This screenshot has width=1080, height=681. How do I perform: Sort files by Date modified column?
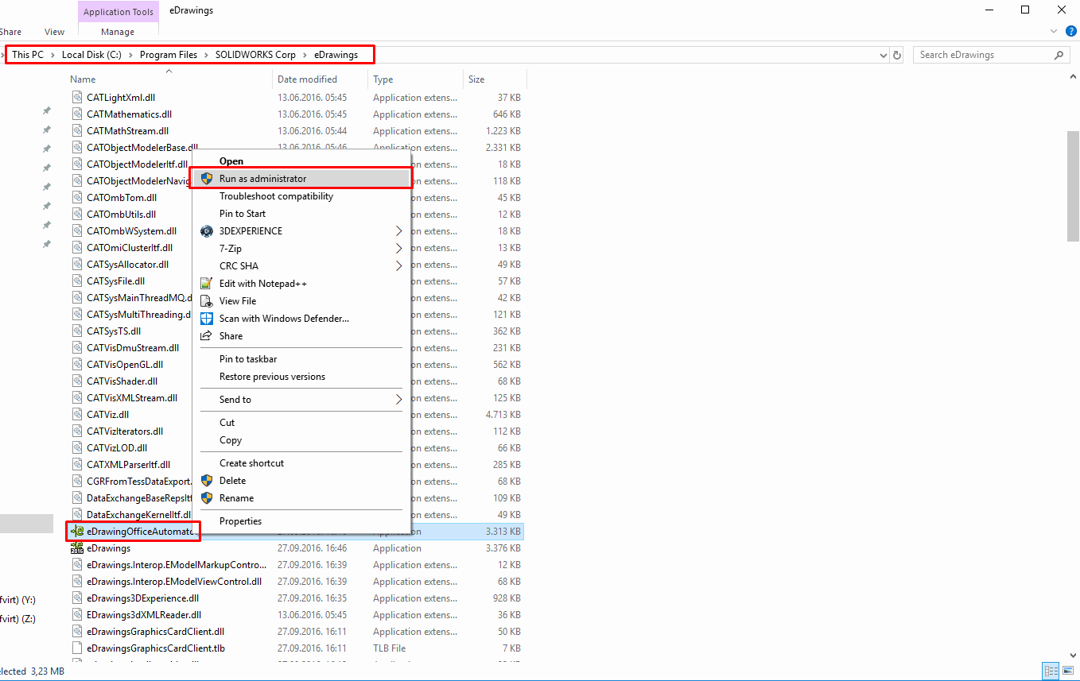point(307,79)
